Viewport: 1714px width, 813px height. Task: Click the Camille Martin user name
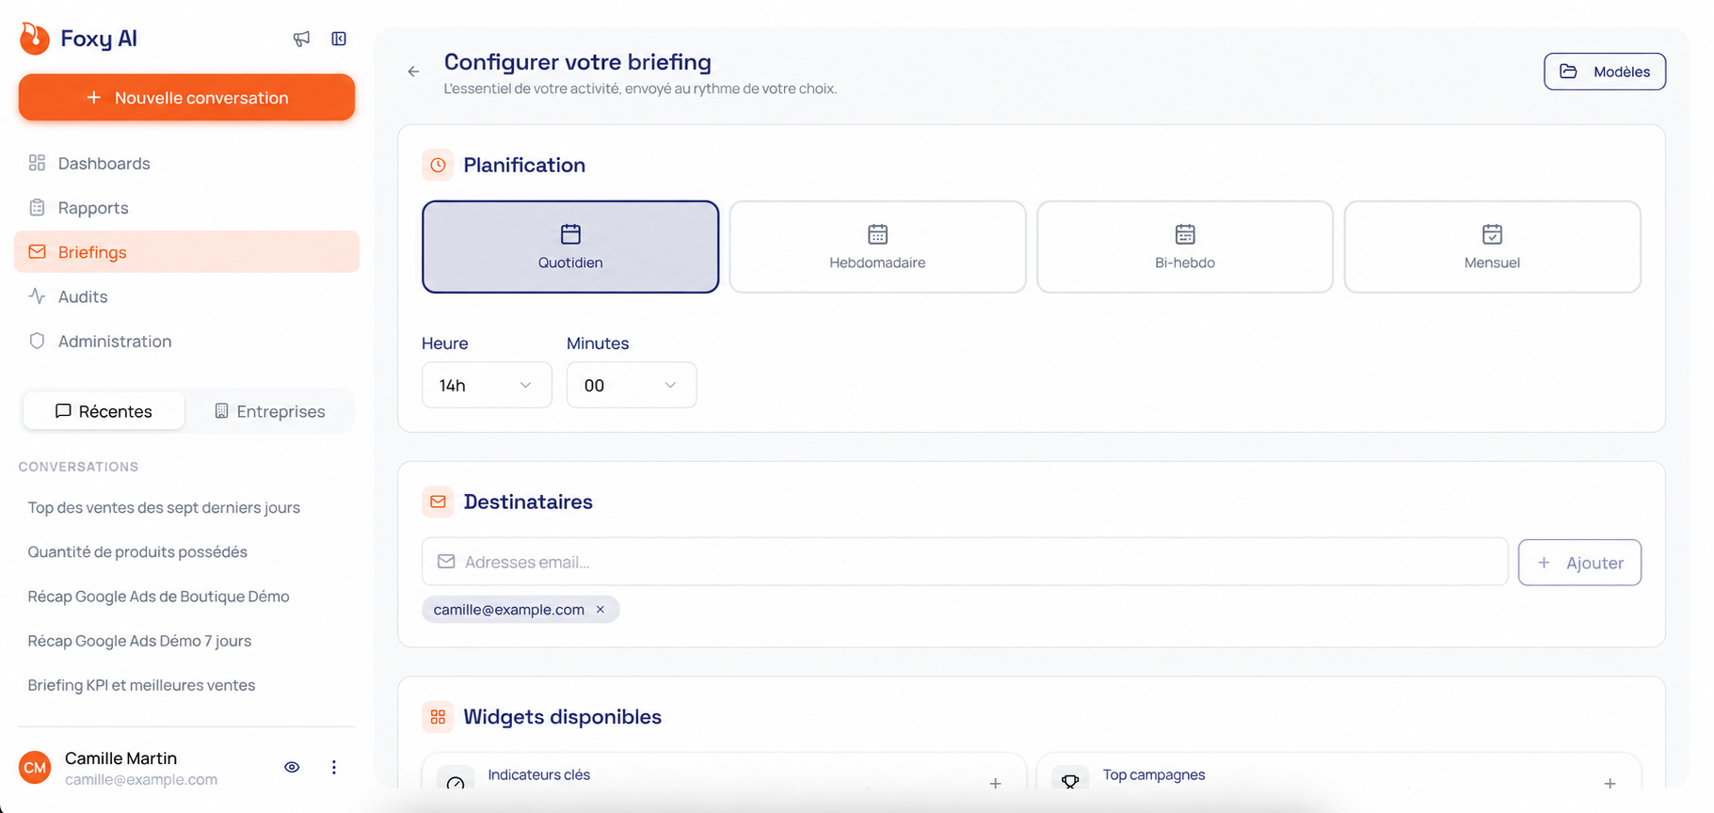(120, 758)
